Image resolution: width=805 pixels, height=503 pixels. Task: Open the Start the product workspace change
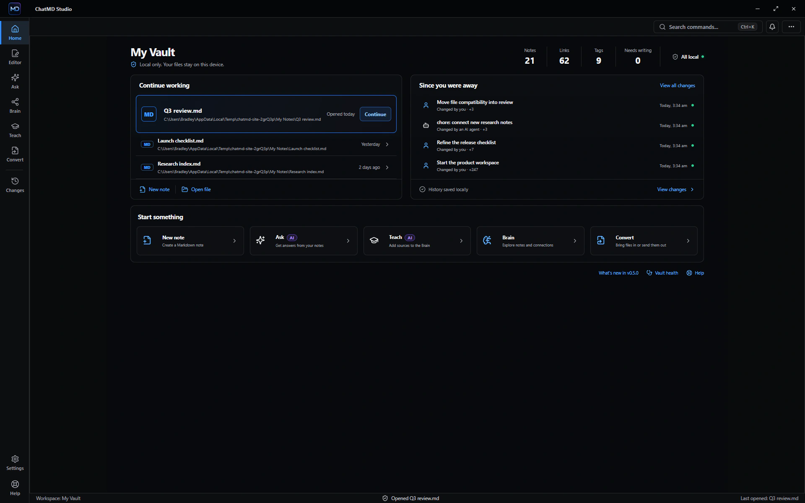tap(558, 166)
